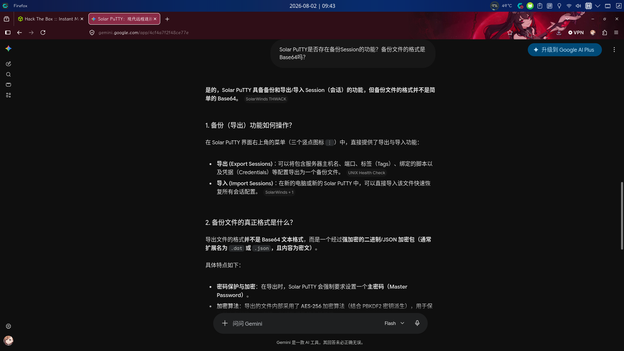Click the edit pencil tray icon
Viewport: 624px width, 351px height.
618,6
